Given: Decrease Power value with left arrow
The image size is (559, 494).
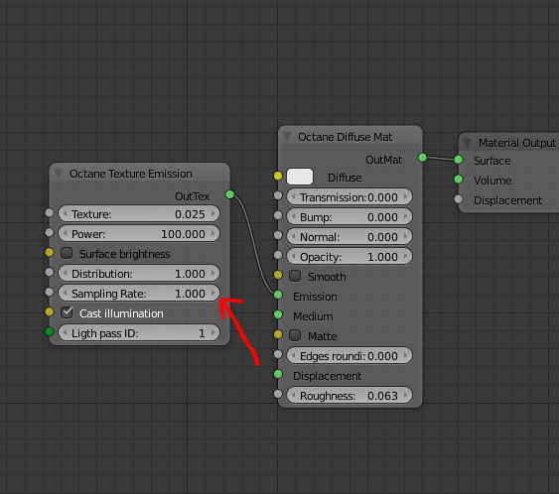Looking at the screenshot, I should [65, 234].
